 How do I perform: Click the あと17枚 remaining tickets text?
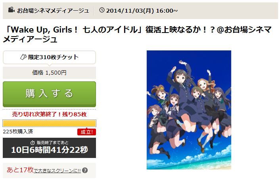[x=20, y=170]
